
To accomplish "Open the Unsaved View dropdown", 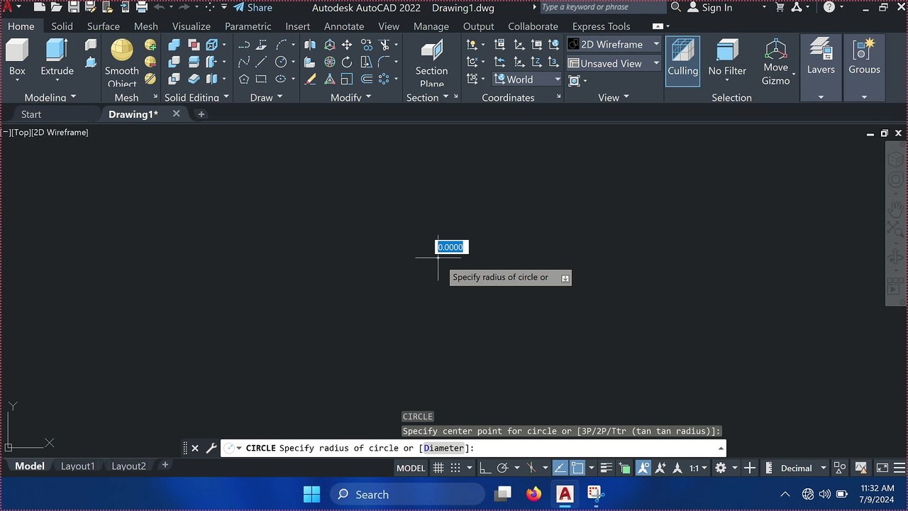I will (x=614, y=63).
